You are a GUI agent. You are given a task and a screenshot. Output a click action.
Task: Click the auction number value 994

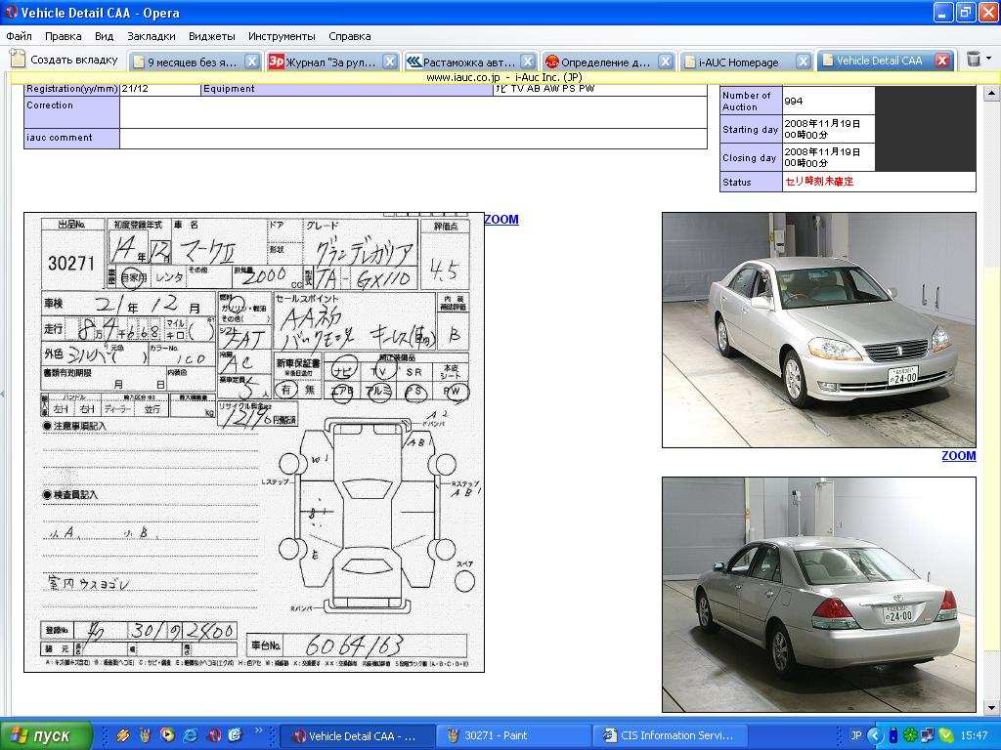coord(794,101)
